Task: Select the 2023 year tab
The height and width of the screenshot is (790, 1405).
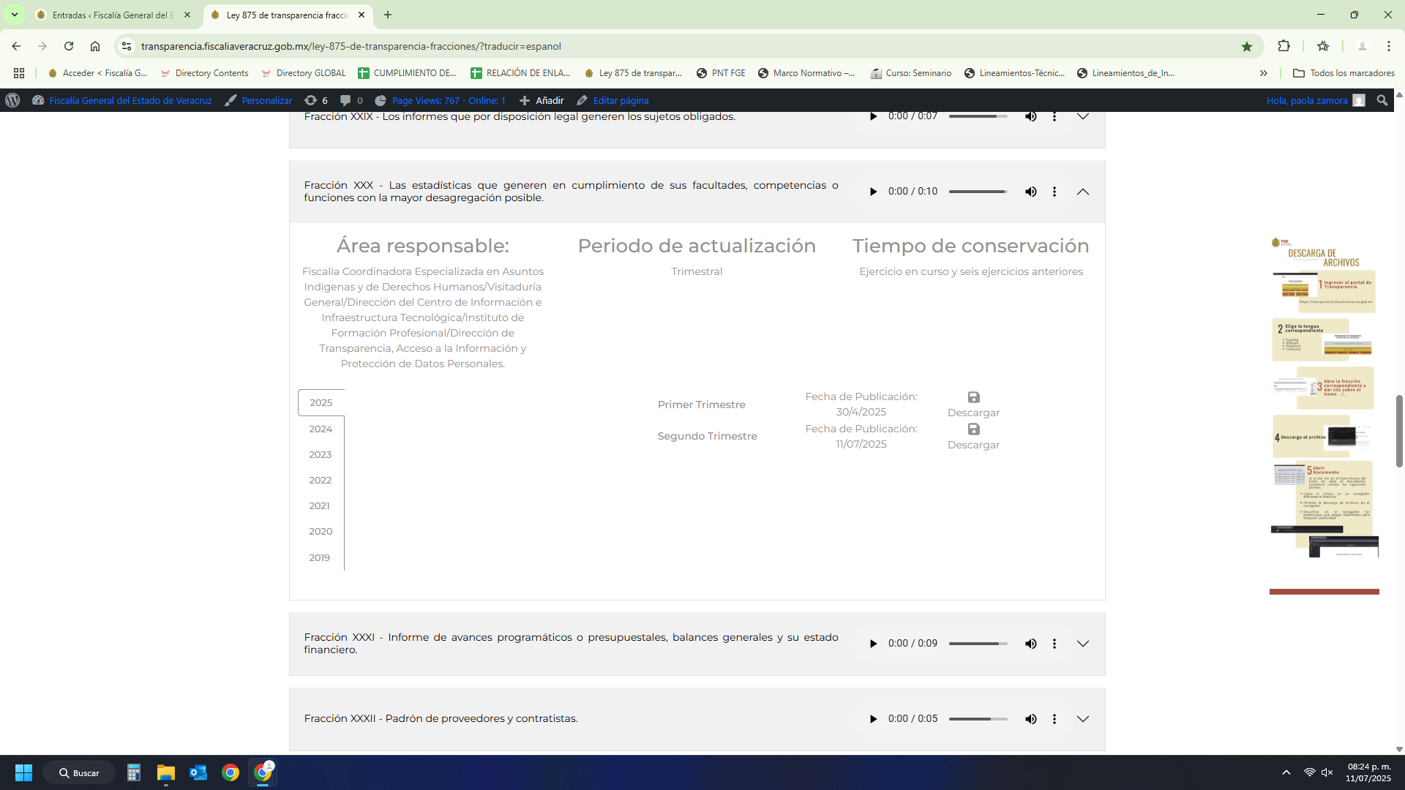Action: 320,454
